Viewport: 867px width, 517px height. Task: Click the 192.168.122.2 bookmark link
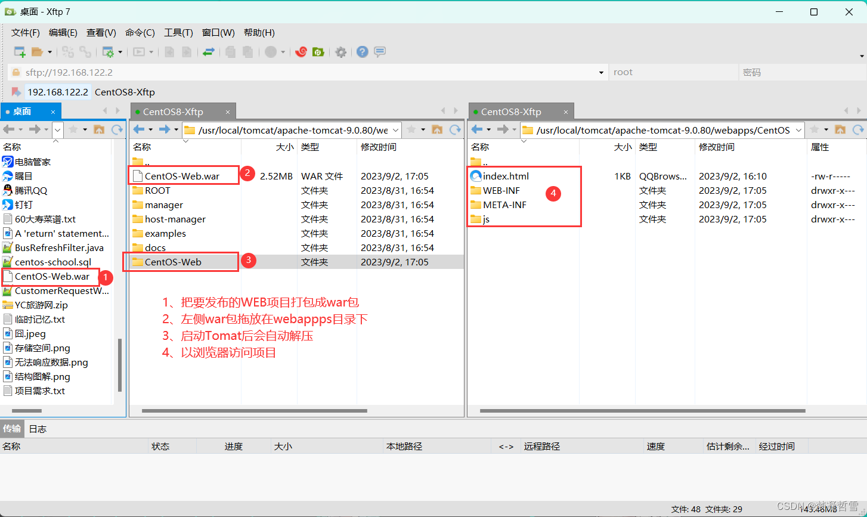pos(58,92)
